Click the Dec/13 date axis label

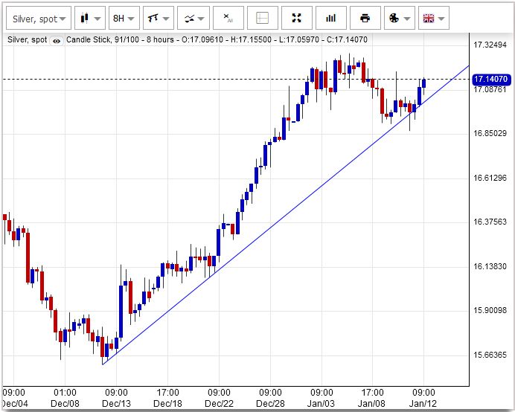116,404
